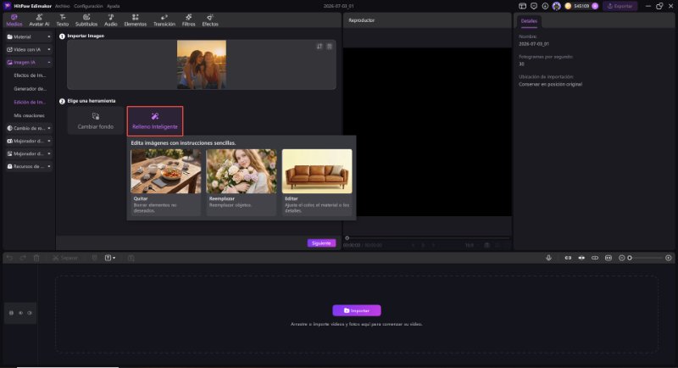Swap the imported image icon
678x368 pixels.
tap(320, 47)
